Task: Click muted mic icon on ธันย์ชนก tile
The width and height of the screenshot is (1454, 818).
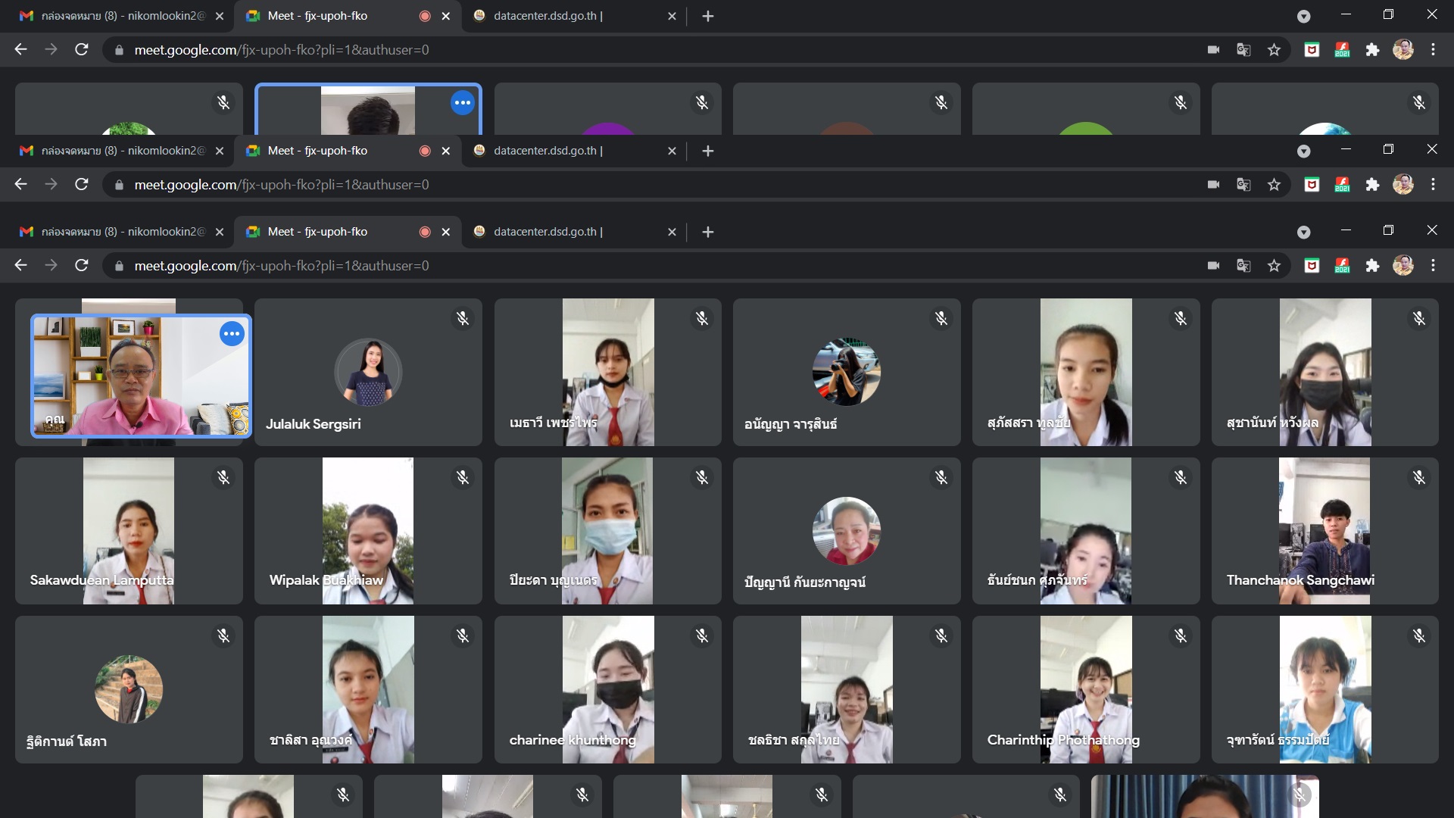Action: pos(1181,477)
